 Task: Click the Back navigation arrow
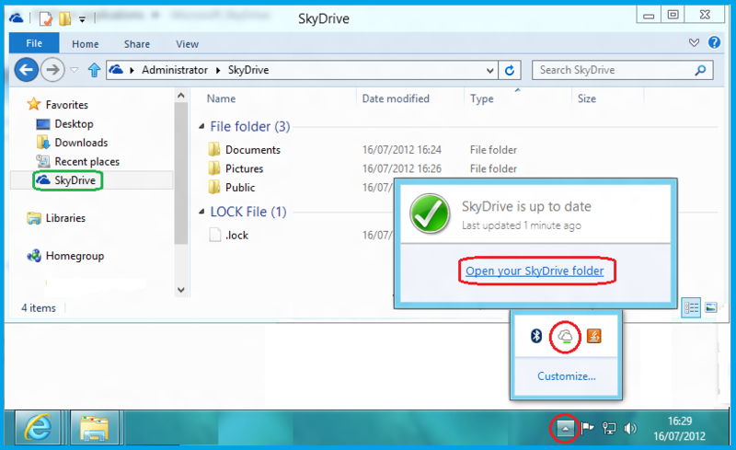click(x=26, y=70)
